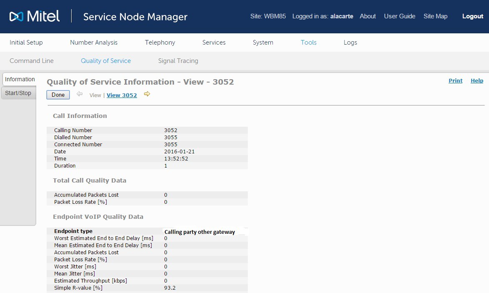Image resolution: width=489 pixels, height=293 pixels.
Task: Click the Service Node Manager title
Action: [135, 17]
